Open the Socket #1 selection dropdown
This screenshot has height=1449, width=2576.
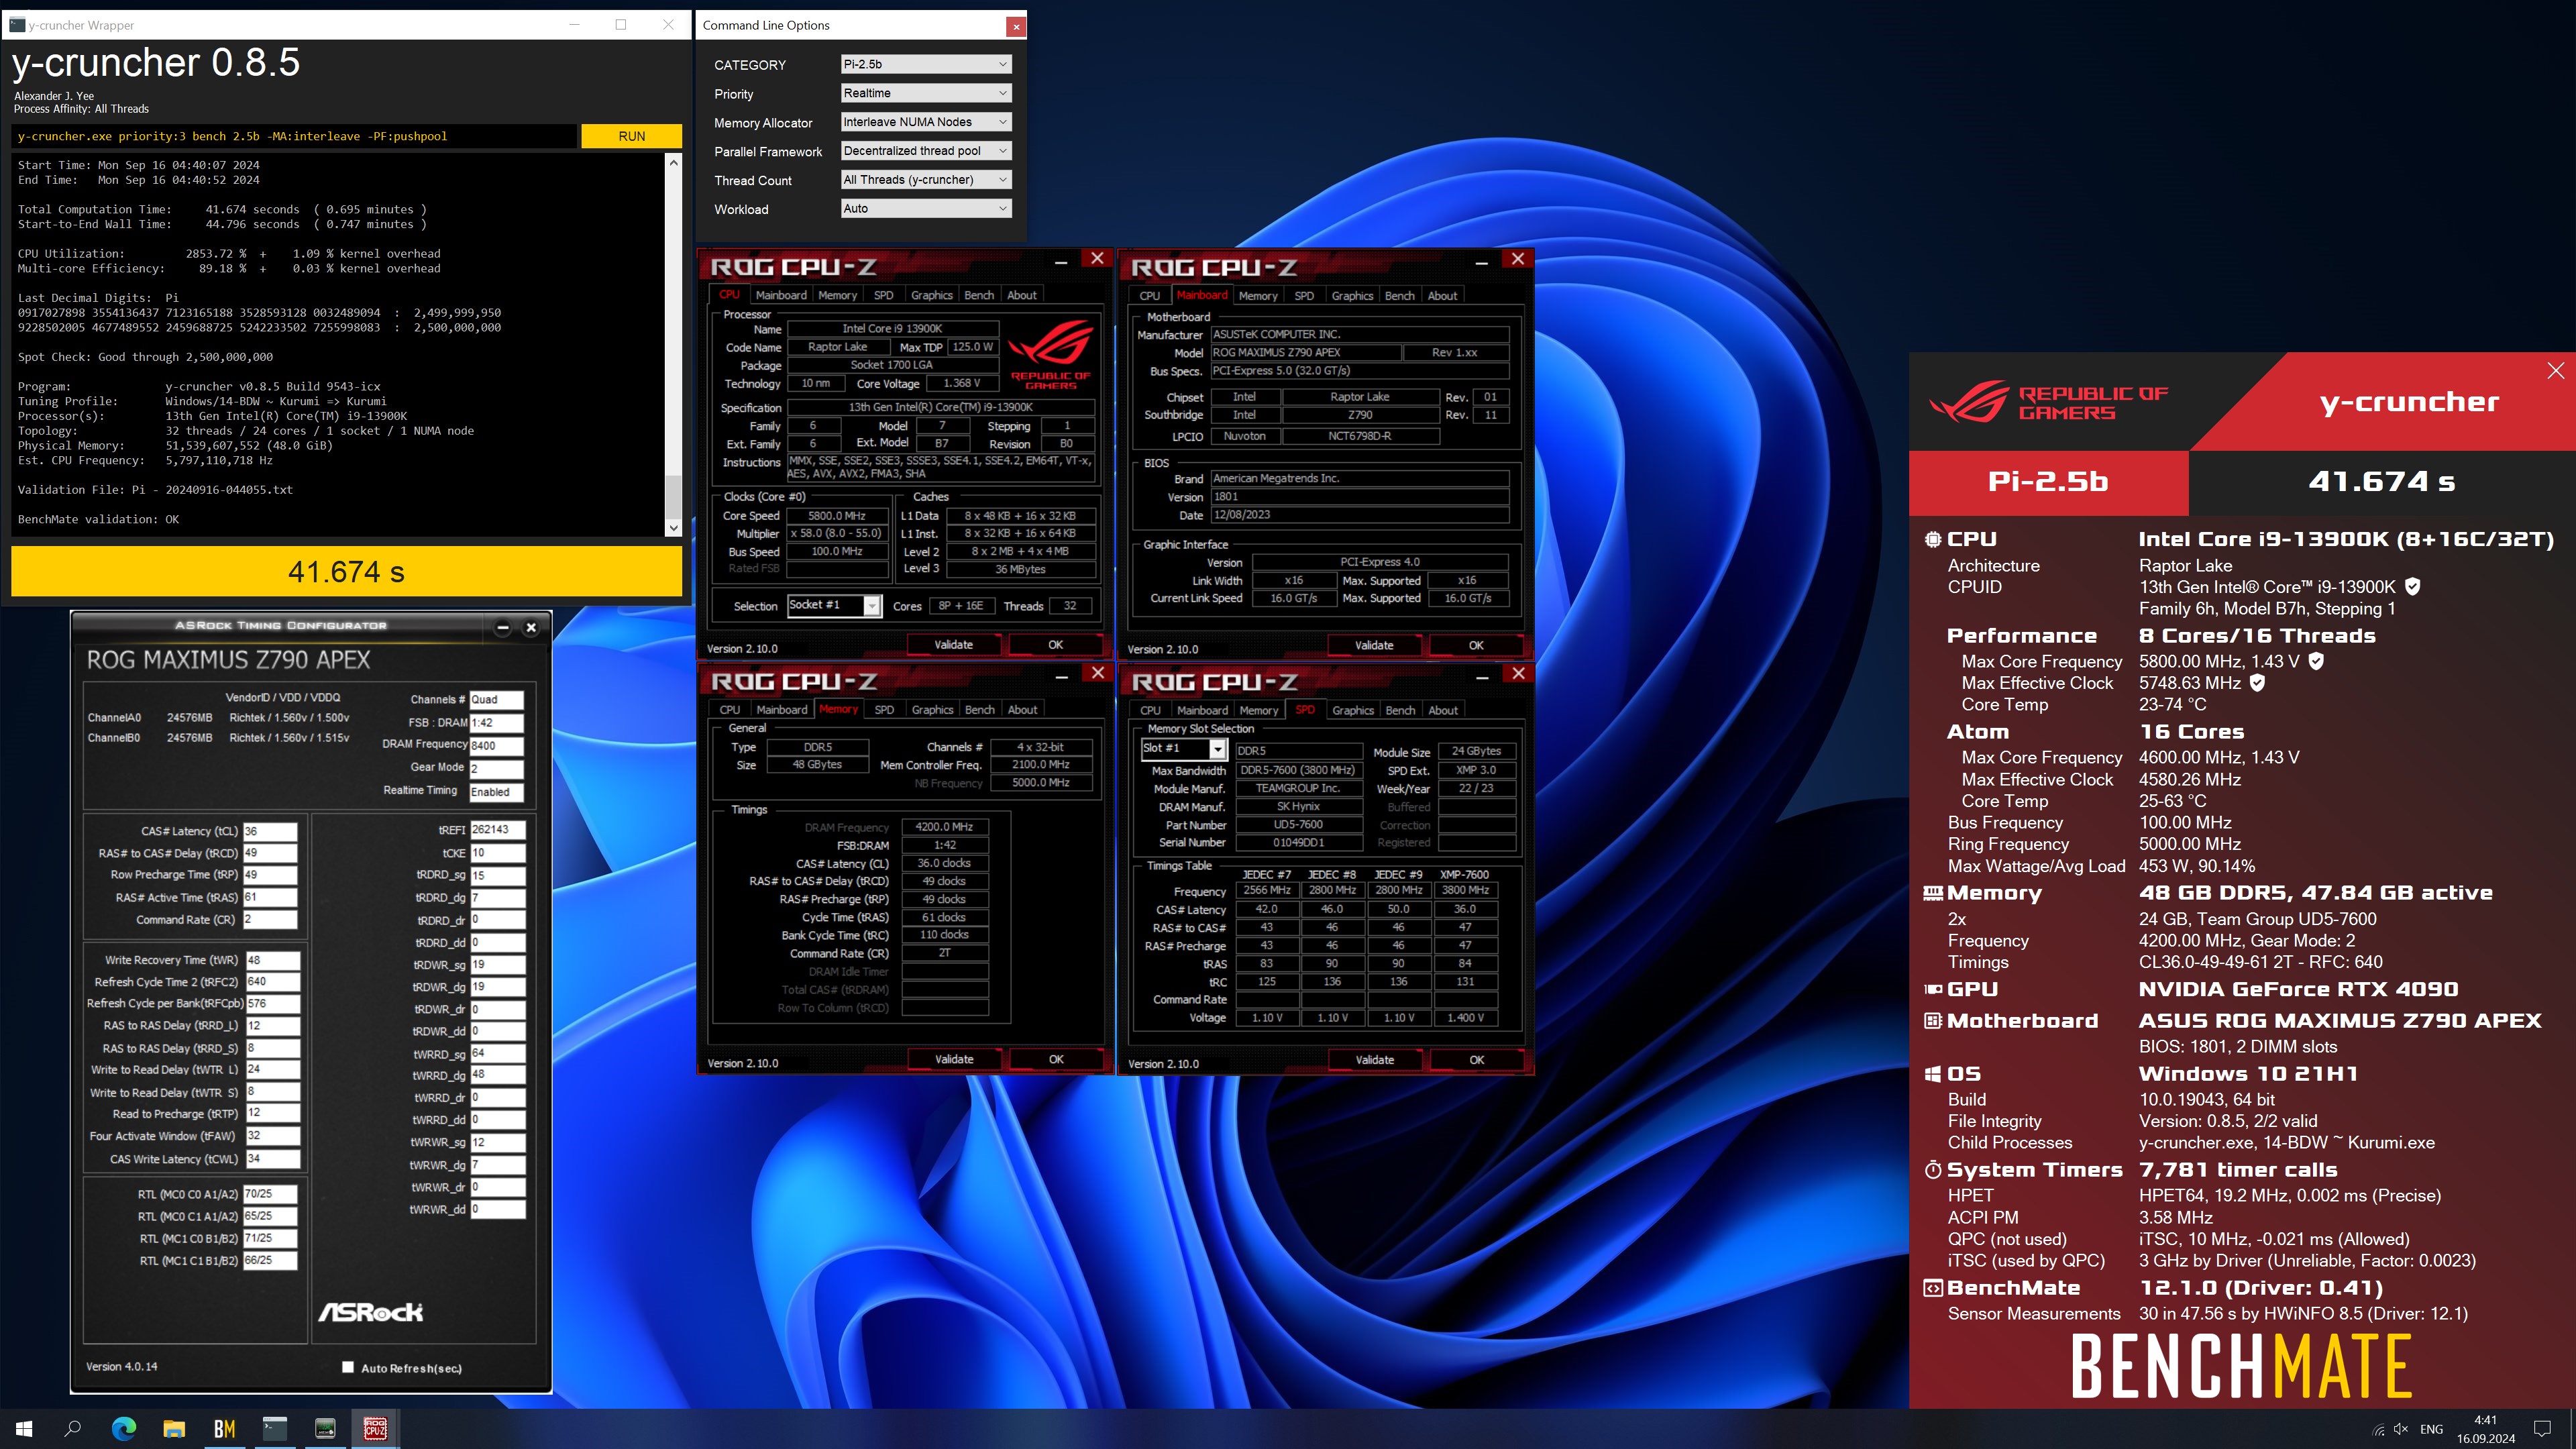[x=834, y=605]
